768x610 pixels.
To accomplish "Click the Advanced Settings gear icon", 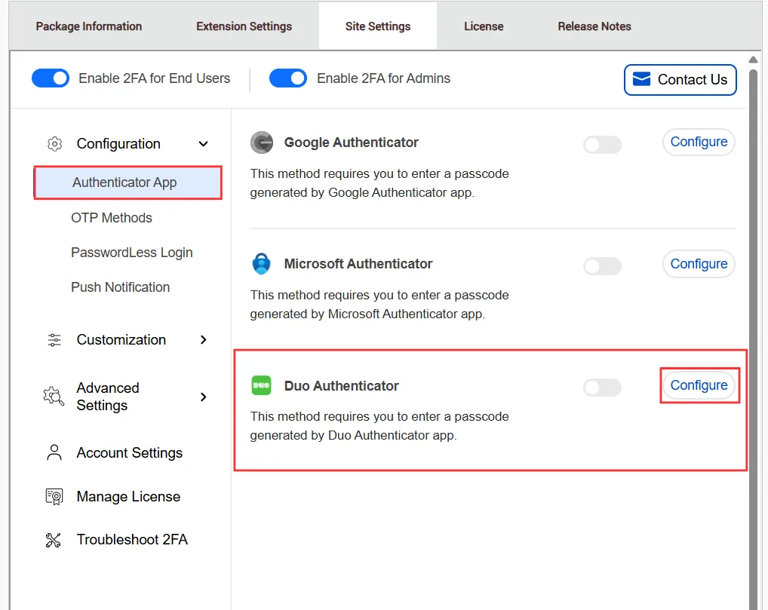I will [54, 397].
